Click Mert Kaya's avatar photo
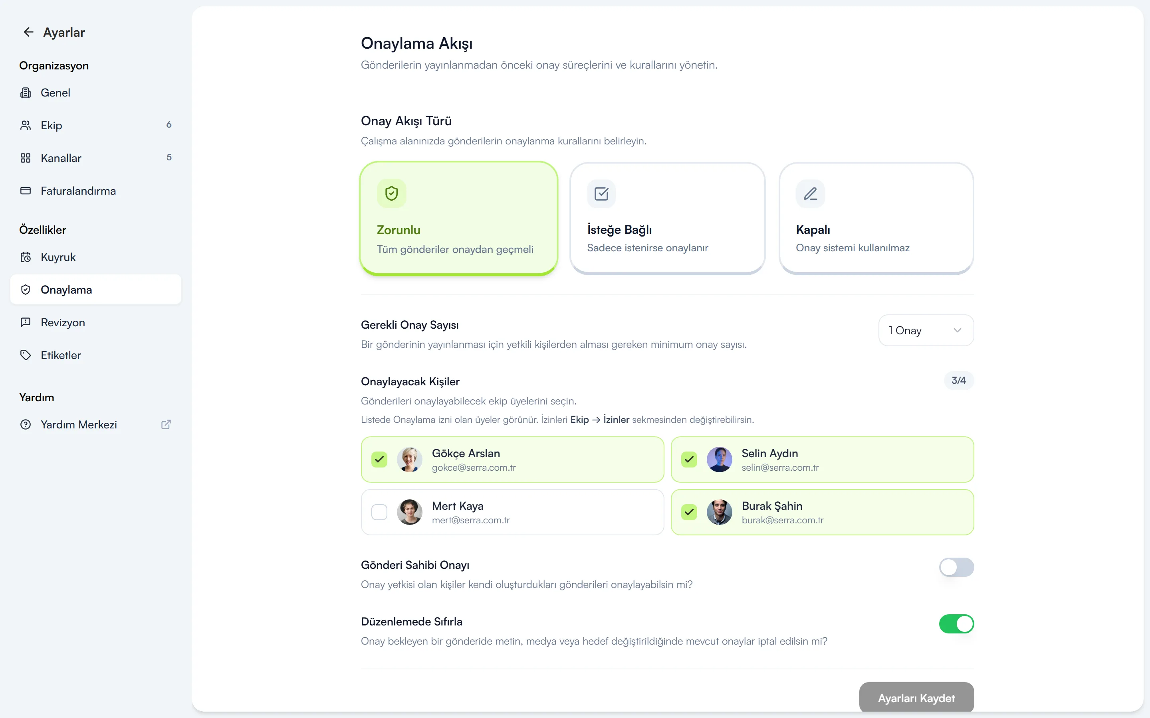 point(410,512)
